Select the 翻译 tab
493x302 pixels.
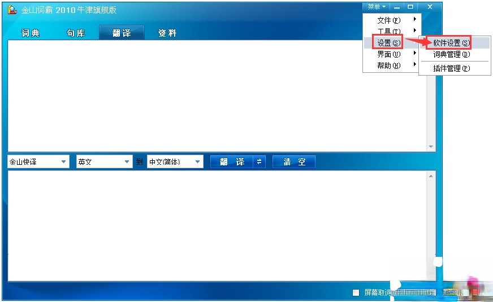point(122,33)
